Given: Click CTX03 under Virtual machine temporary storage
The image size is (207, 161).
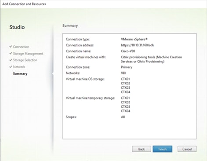Looking at the screenshot, I should [x=125, y=106].
